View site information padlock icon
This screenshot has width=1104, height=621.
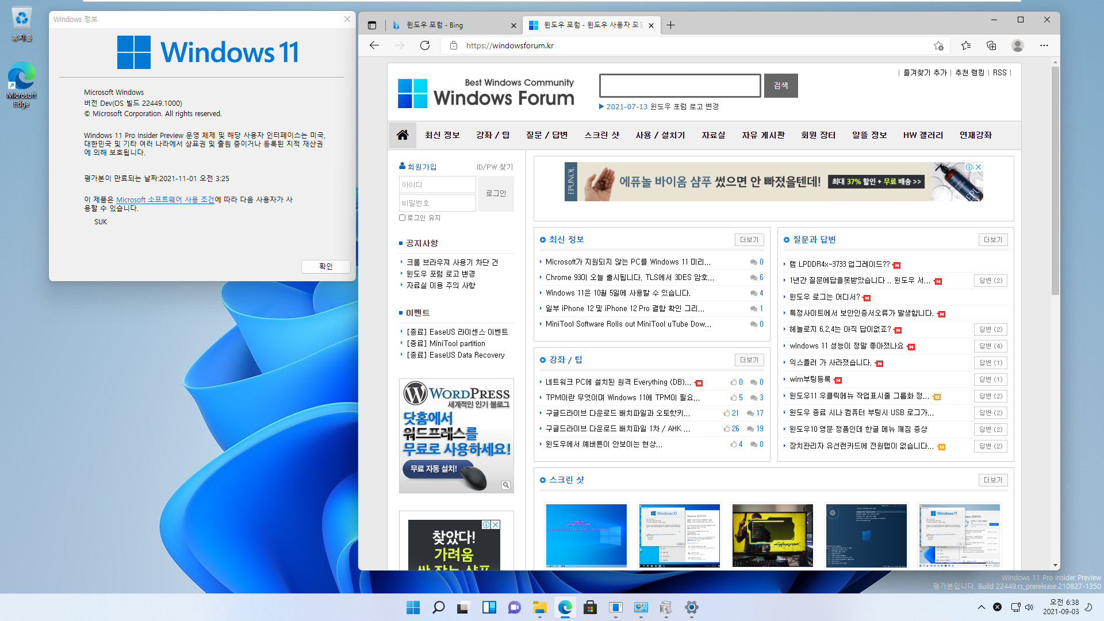(x=454, y=45)
